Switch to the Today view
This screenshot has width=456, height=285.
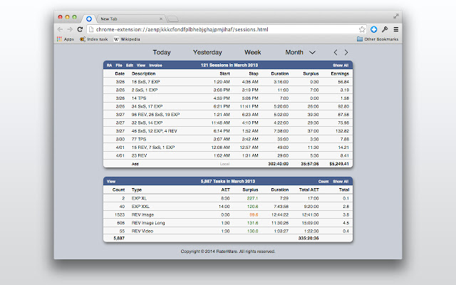[x=162, y=52]
